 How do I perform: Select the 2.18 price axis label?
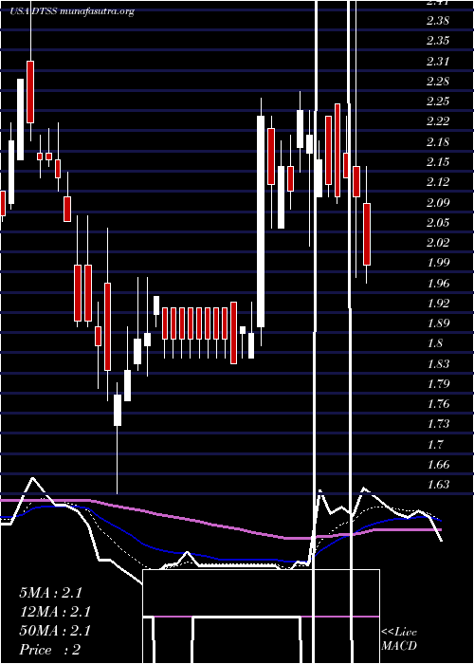click(x=438, y=141)
